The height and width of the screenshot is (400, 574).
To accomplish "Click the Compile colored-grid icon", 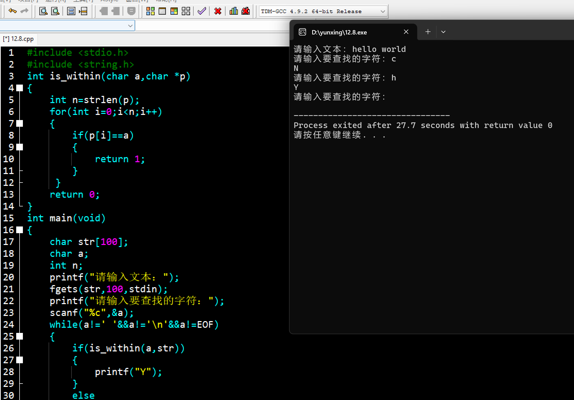I will point(150,11).
